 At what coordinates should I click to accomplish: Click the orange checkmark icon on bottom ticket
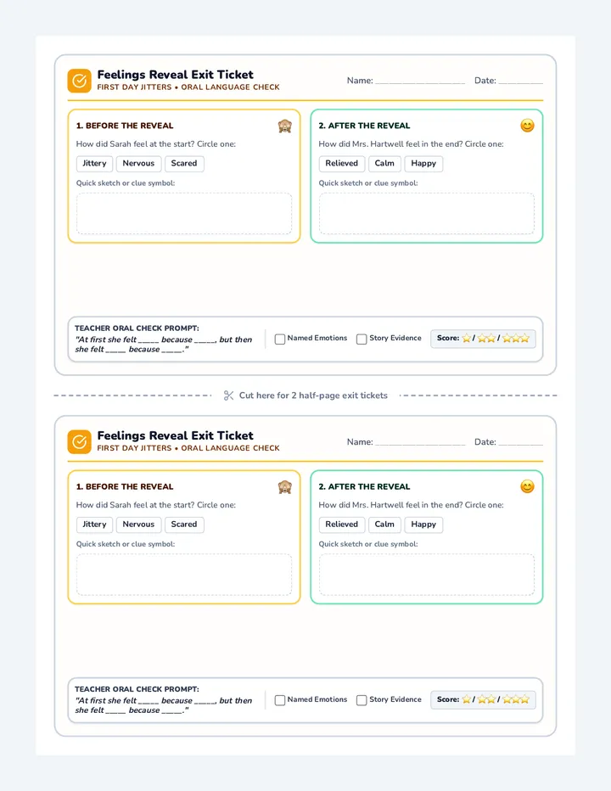point(79,442)
